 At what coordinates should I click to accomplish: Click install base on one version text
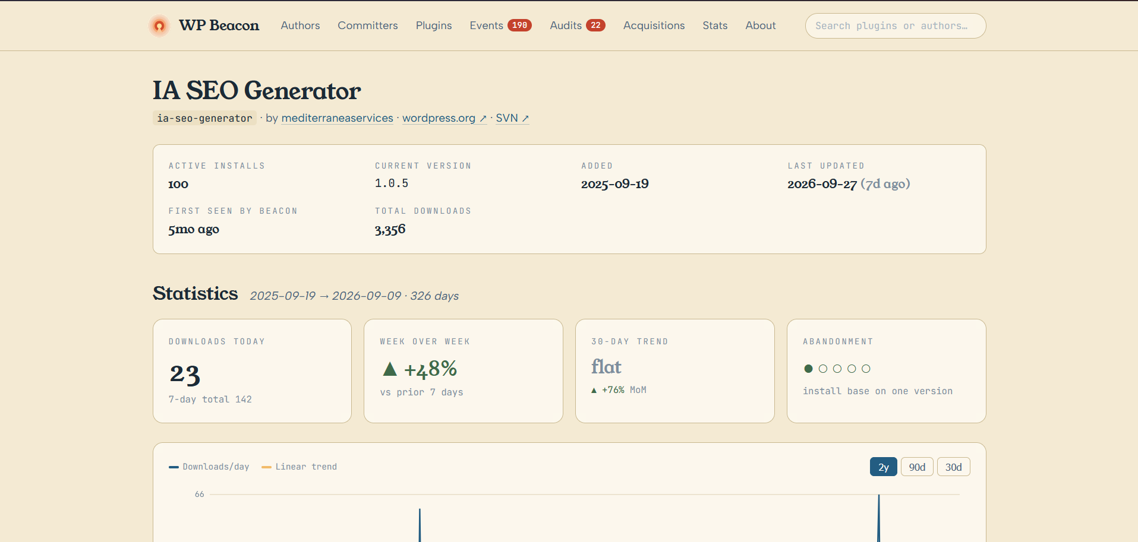[x=878, y=391]
